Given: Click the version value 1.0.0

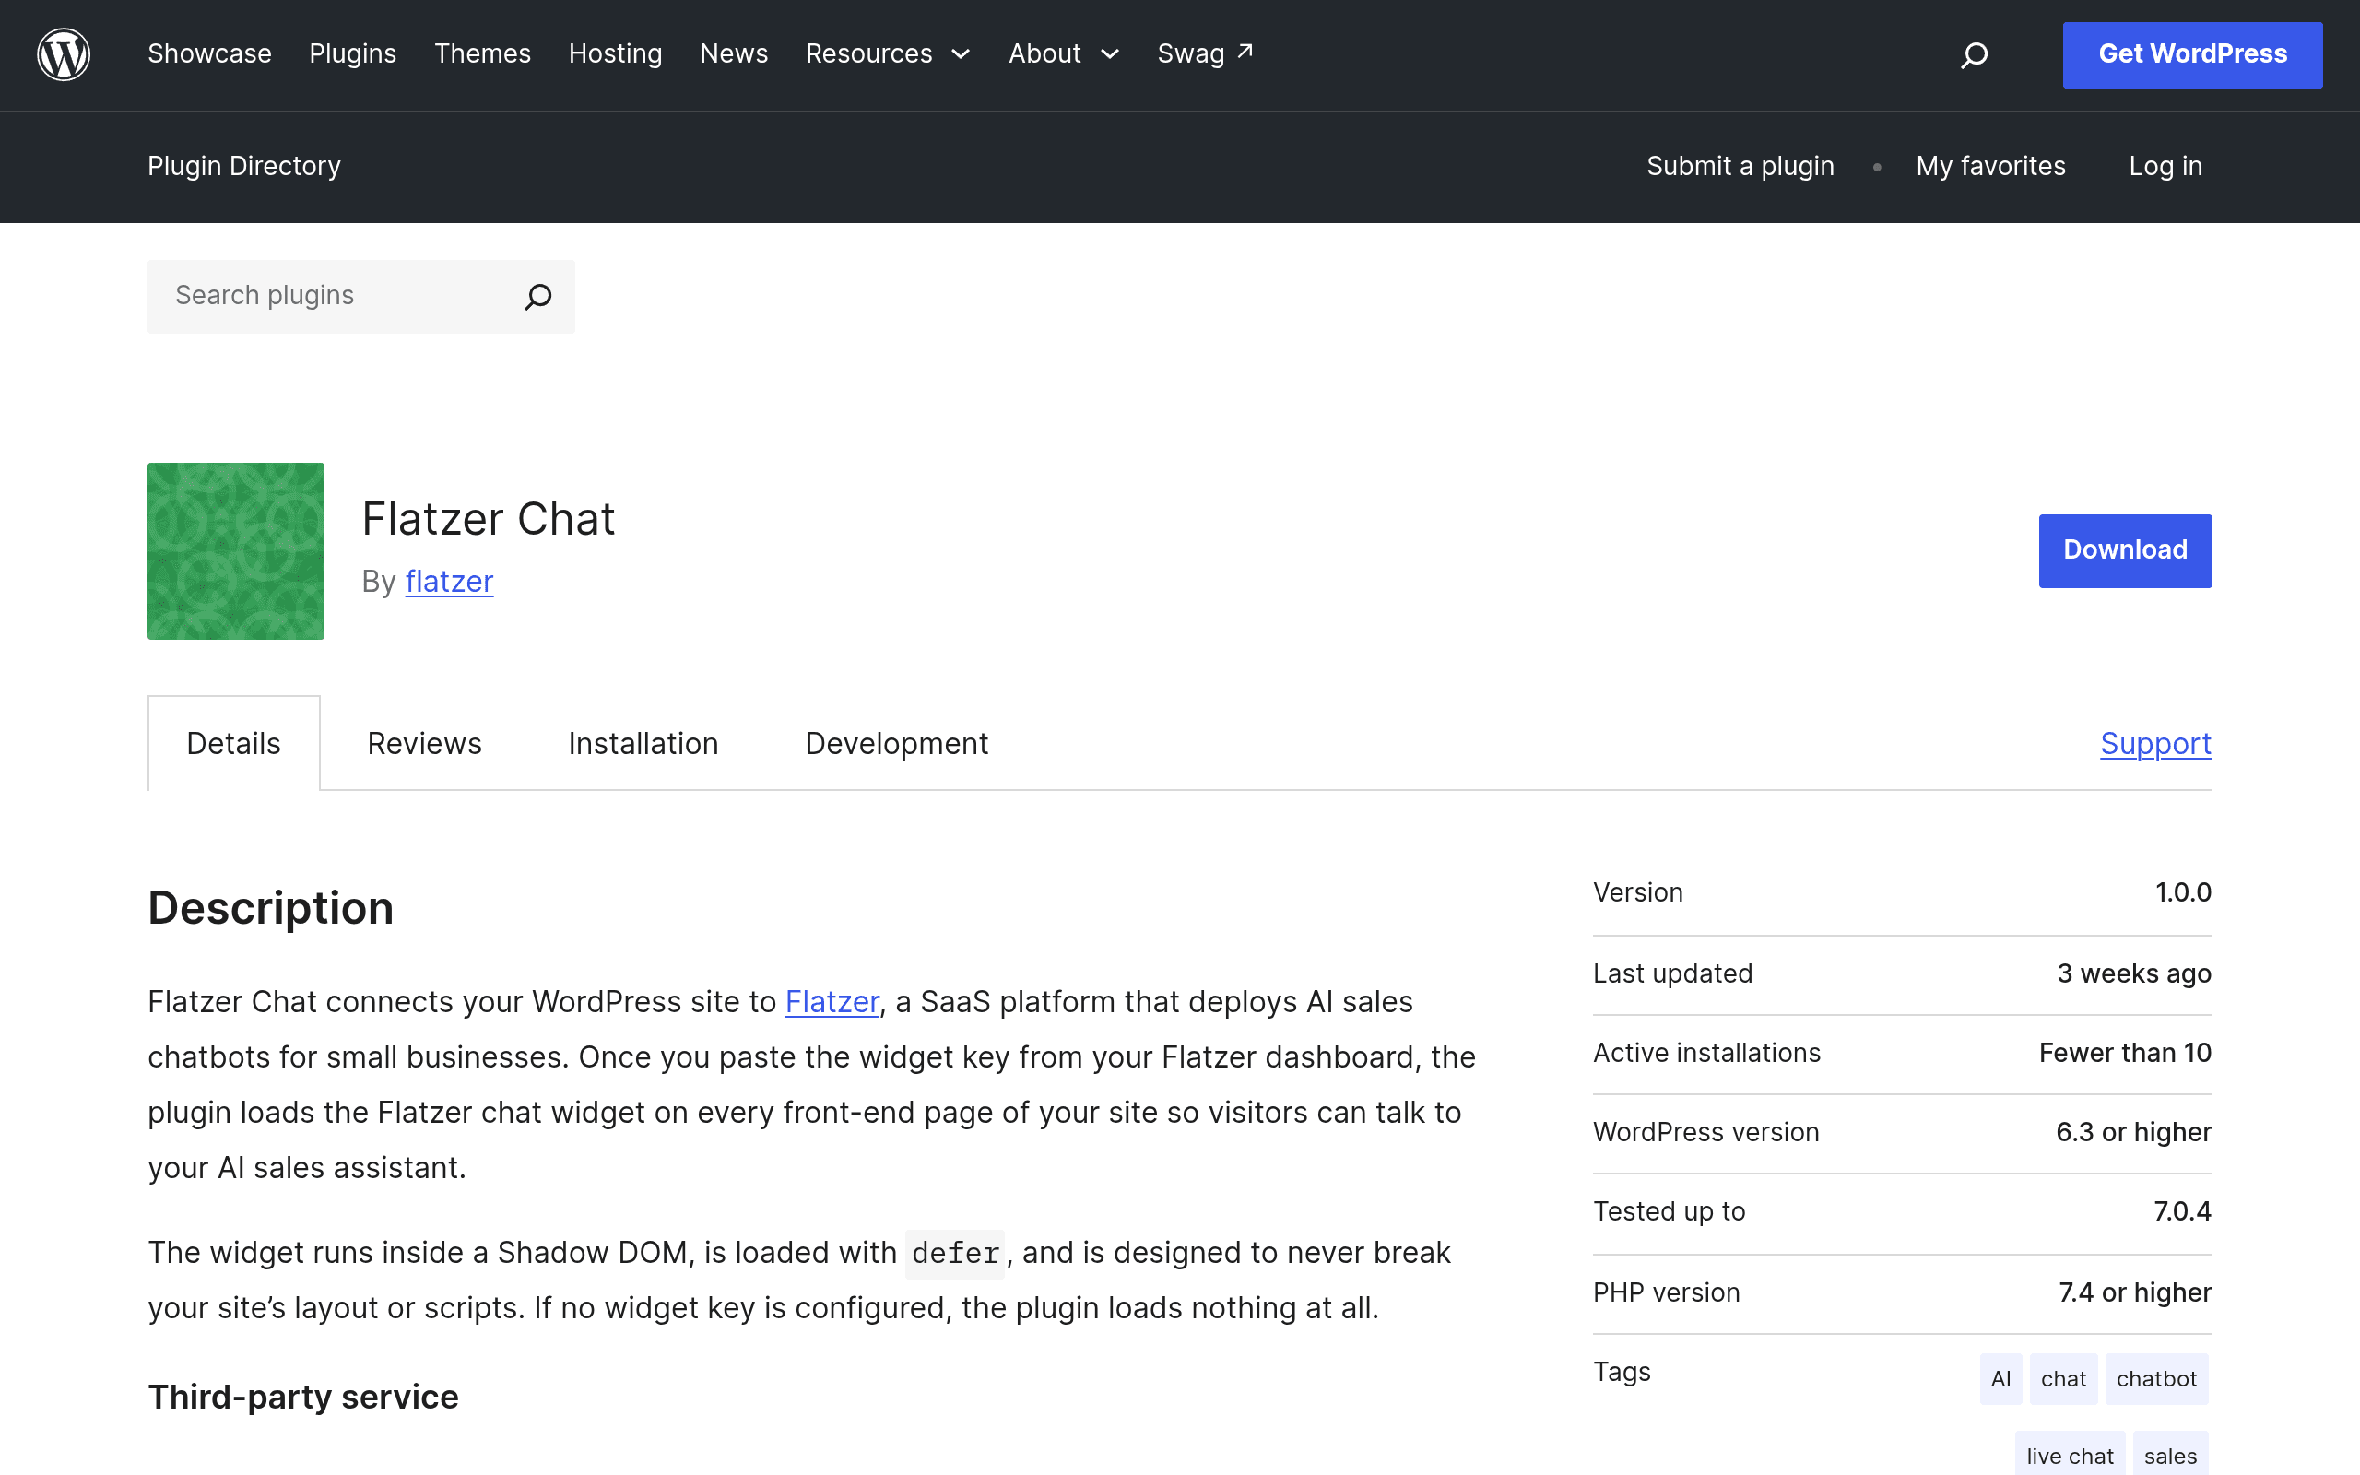Looking at the screenshot, I should pyautogui.click(x=2184, y=892).
